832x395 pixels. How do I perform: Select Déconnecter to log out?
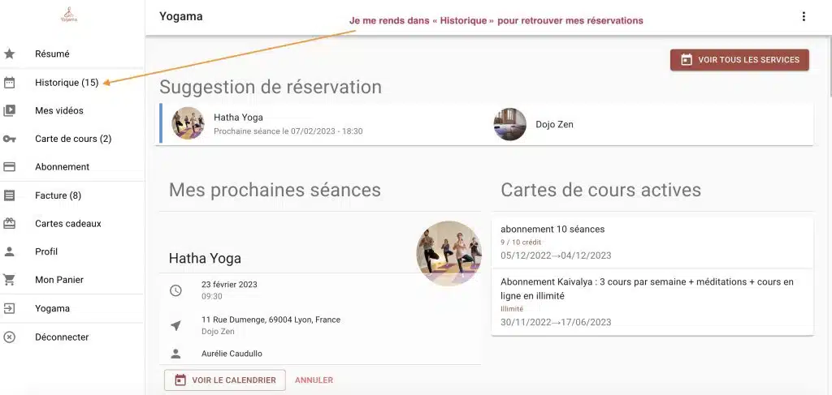(62, 337)
